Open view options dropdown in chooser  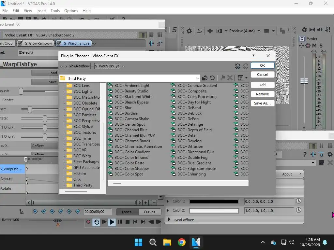click(x=247, y=78)
